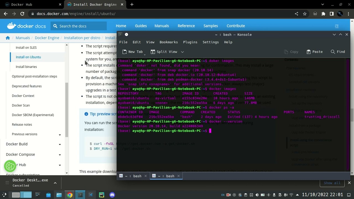Open Konsole Bookmarks menu

coord(169,42)
